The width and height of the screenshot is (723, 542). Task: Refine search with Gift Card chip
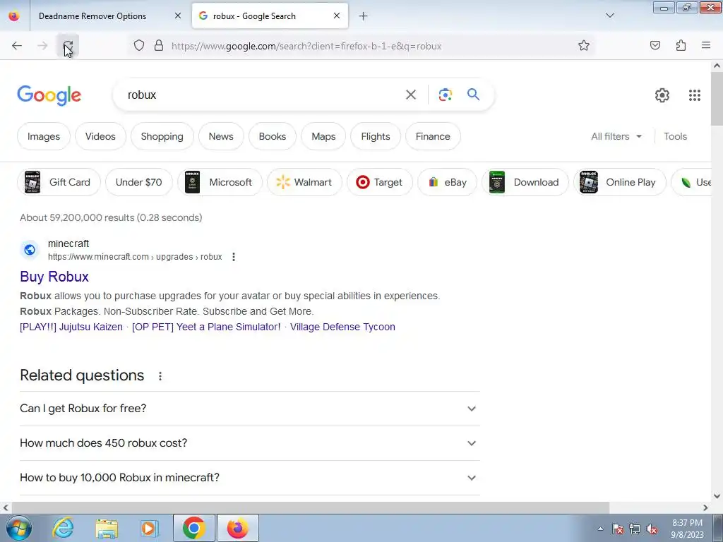coord(59,182)
